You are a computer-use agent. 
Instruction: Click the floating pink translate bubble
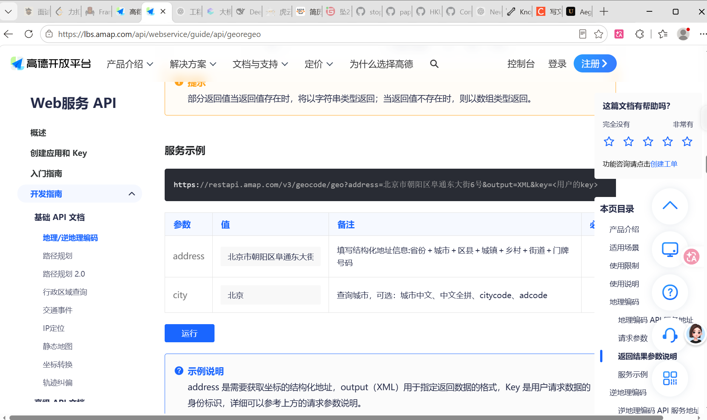[x=692, y=257]
